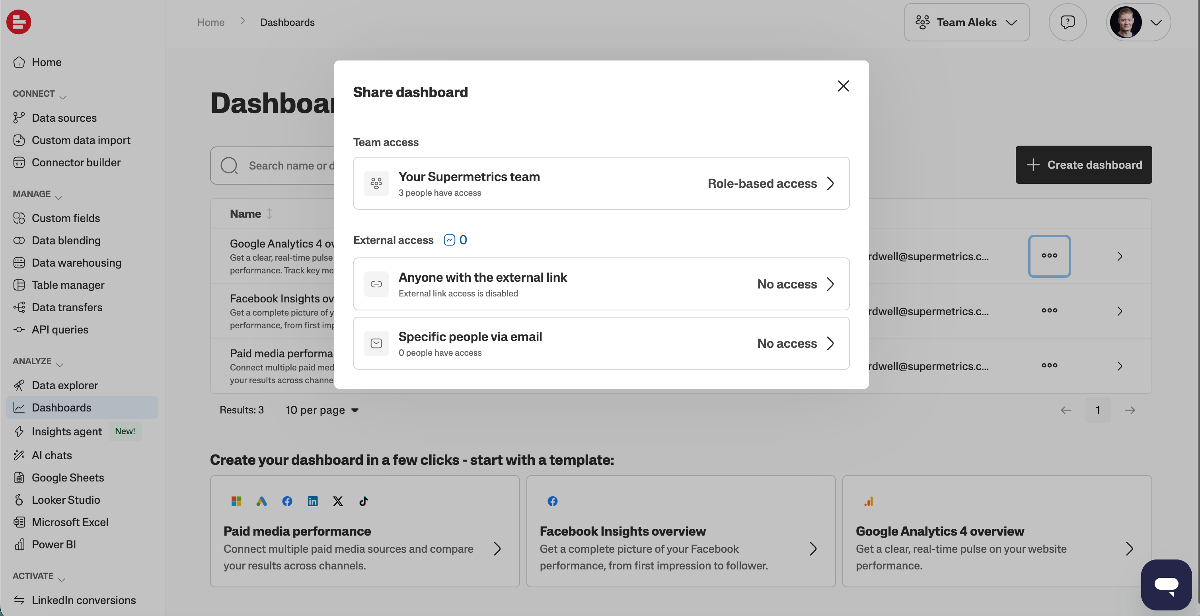Click the Create dashboard button
This screenshot has width=1200, height=616.
pyautogui.click(x=1083, y=164)
